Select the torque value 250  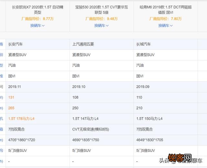[75, 108]
